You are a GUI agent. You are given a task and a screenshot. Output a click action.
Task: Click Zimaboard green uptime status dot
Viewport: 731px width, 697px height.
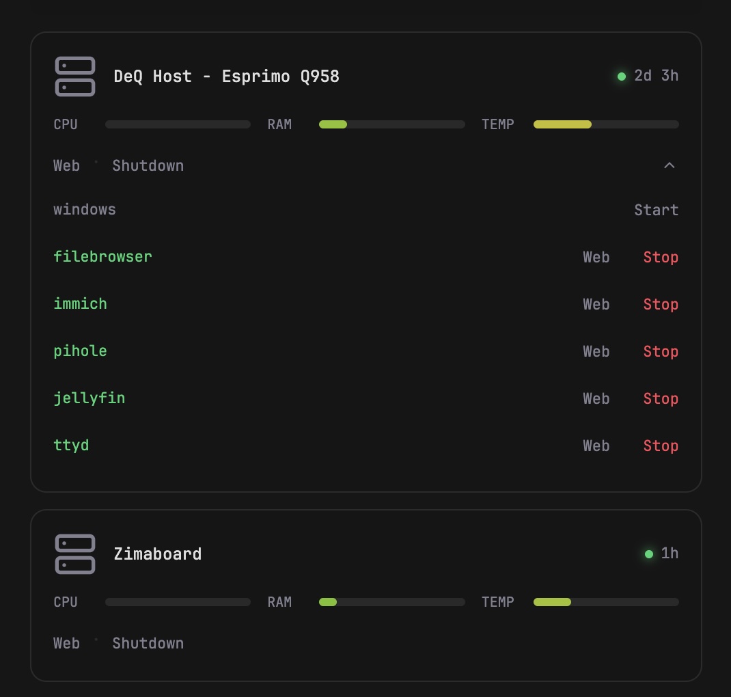click(x=649, y=554)
